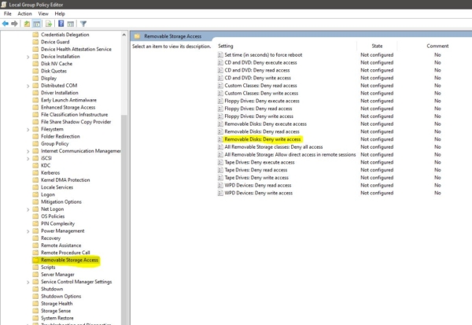Click policy icon for Custom Classes: Deny read access
This screenshot has width=472, height=325.
coord(220,86)
